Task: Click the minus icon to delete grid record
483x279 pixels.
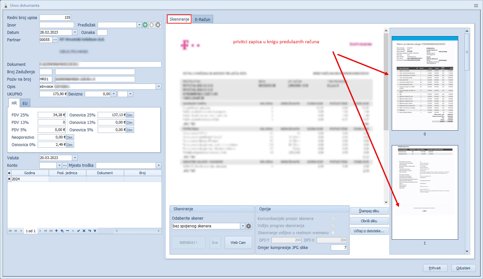Action: 67,231
